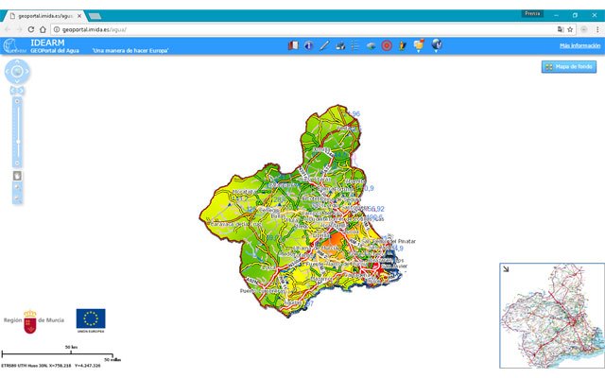The image size is (605, 378).
Task: Pan the map north with up arrow
Action: click(17, 61)
